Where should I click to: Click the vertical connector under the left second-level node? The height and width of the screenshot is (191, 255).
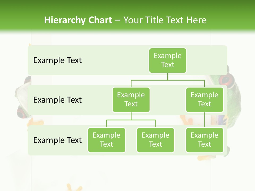(131, 116)
